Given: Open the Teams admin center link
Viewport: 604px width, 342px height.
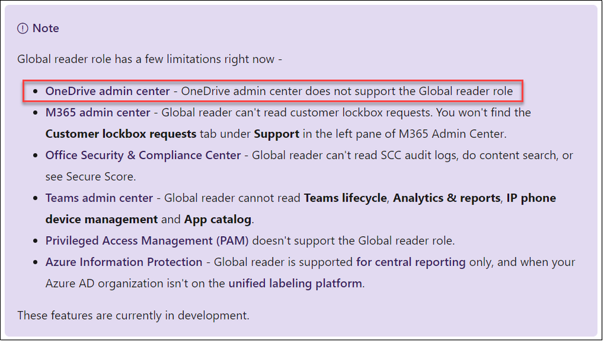Looking at the screenshot, I should [99, 198].
